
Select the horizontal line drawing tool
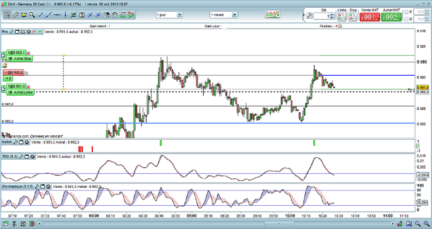pyautogui.click(x=57, y=15)
